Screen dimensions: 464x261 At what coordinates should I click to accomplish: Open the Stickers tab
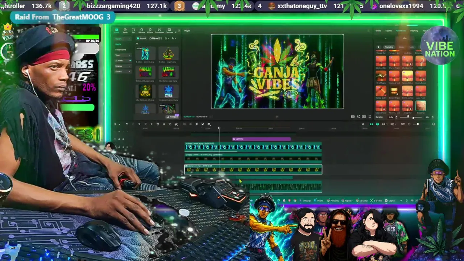click(142, 31)
